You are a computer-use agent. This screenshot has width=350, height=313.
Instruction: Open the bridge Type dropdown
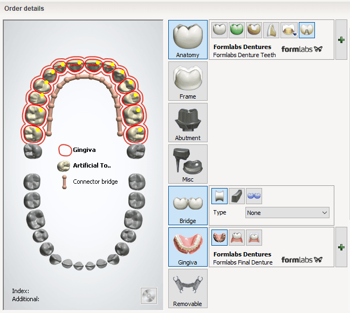pyautogui.click(x=287, y=213)
